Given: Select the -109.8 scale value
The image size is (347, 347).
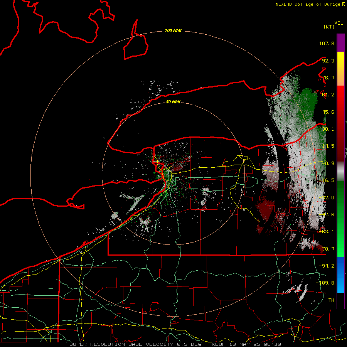Looking at the screenshot, I should (x=325, y=283).
